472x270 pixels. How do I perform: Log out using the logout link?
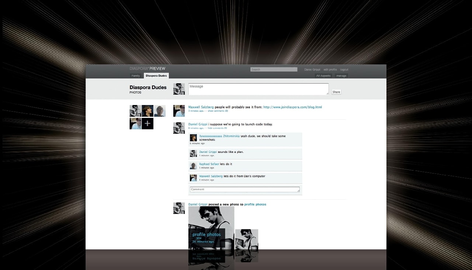[344, 70]
